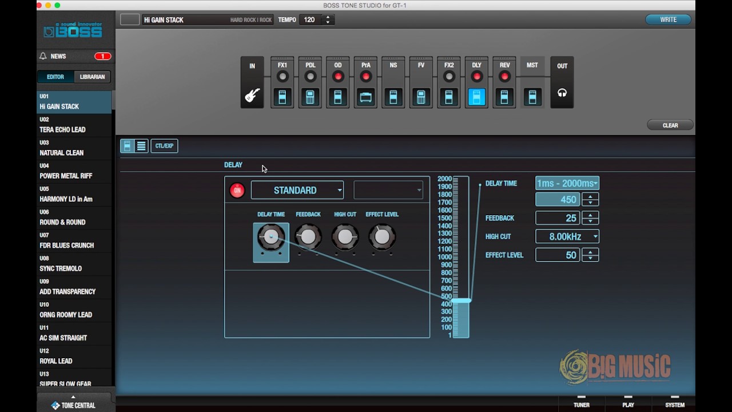732x412 pixels.
Task: Toggle the PrA on/off LED
Action: click(x=366, y=77)
